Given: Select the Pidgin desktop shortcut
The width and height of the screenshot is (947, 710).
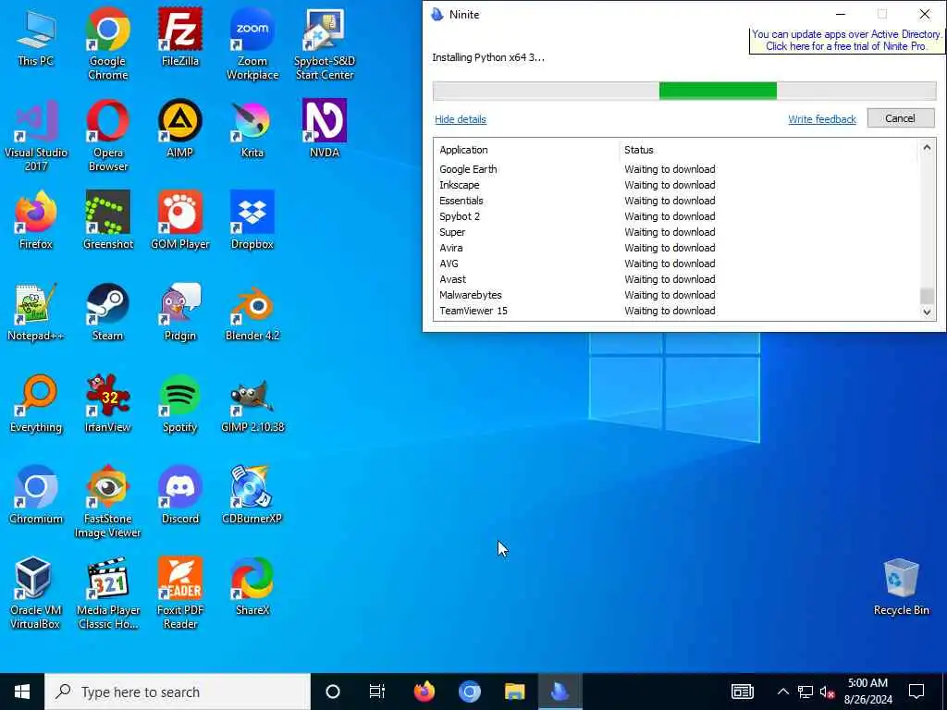Looking at the screenshot, I should (x=180, y=312).
